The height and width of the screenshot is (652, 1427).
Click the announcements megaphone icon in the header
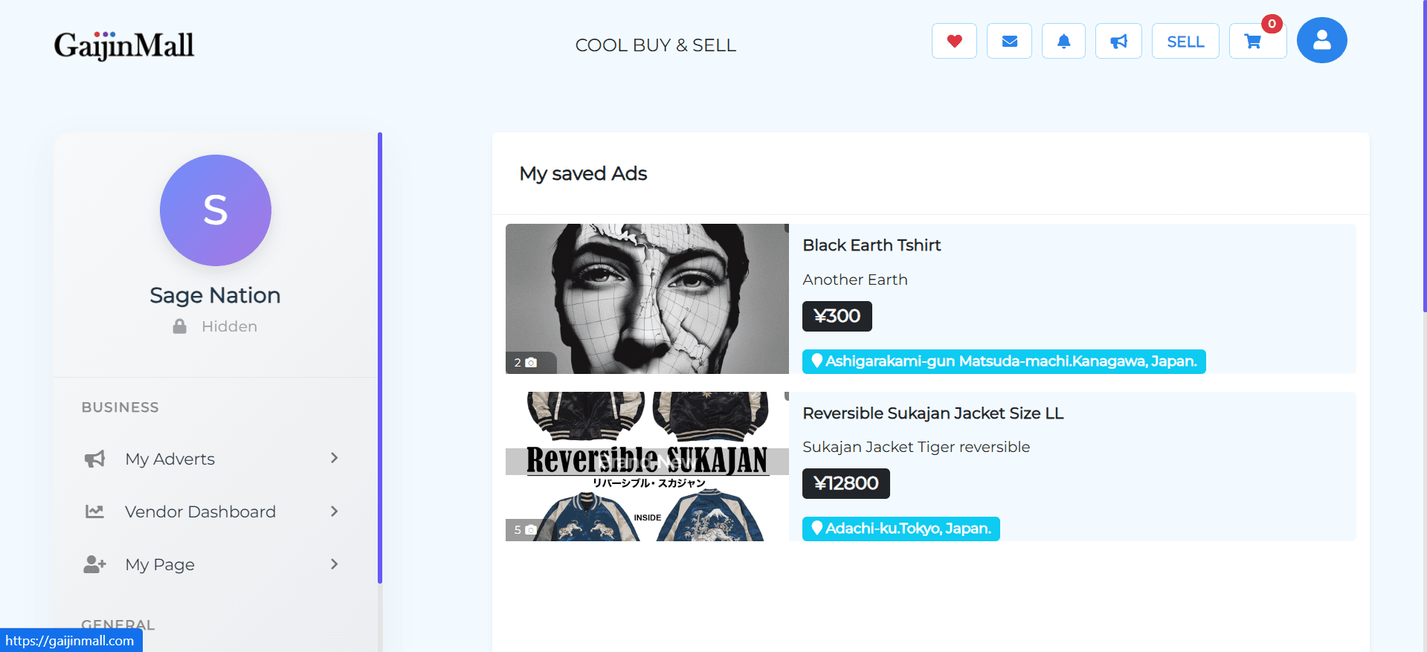[x=1118, y=41]
